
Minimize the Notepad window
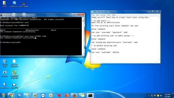tap(149, 11)
